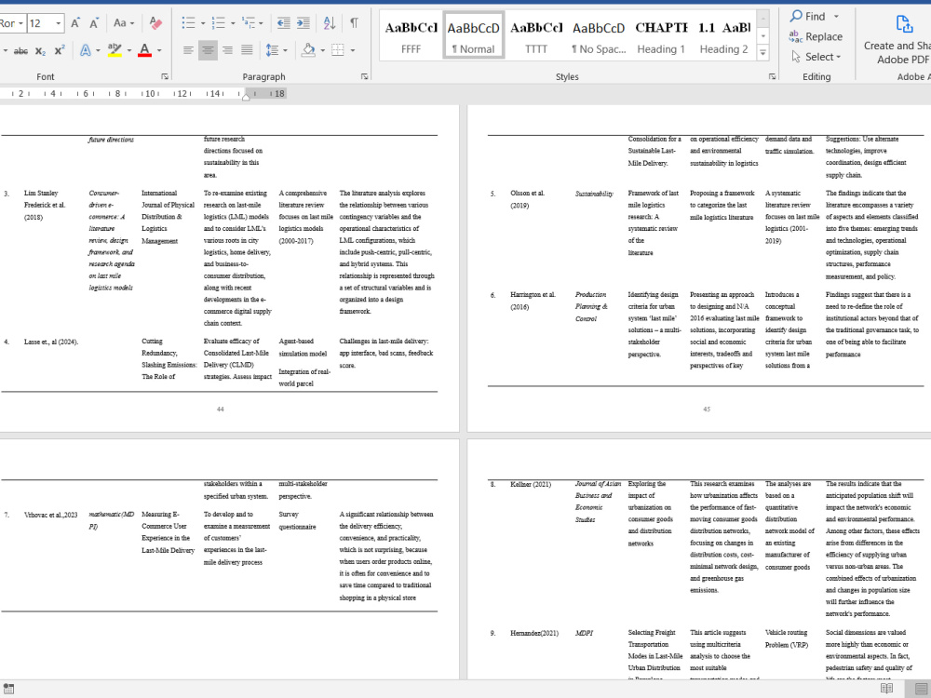Open the bullets library dropdown arrow

click(x=203, y=24)
